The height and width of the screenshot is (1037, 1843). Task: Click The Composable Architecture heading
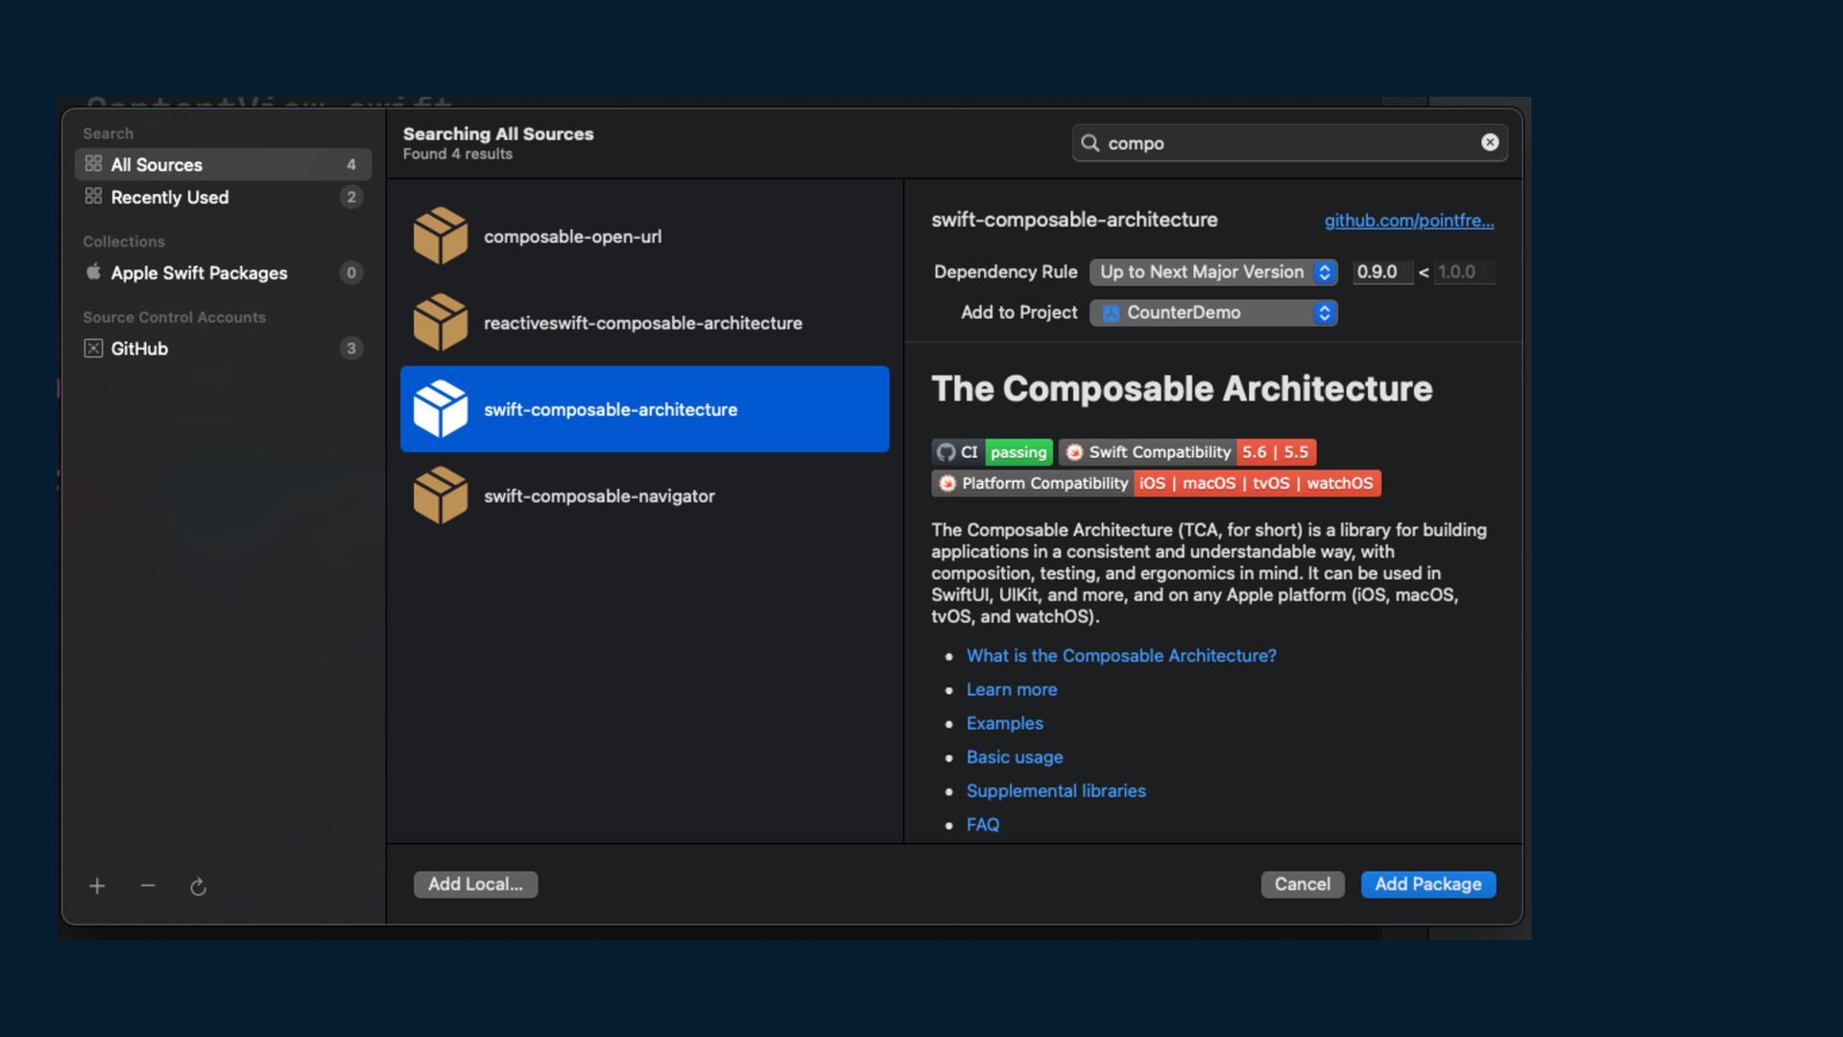[x=1182, y=389]
